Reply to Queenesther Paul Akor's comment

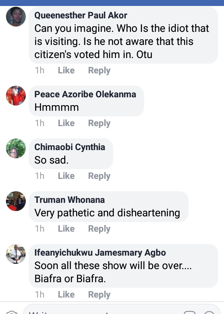coord(99,70)
